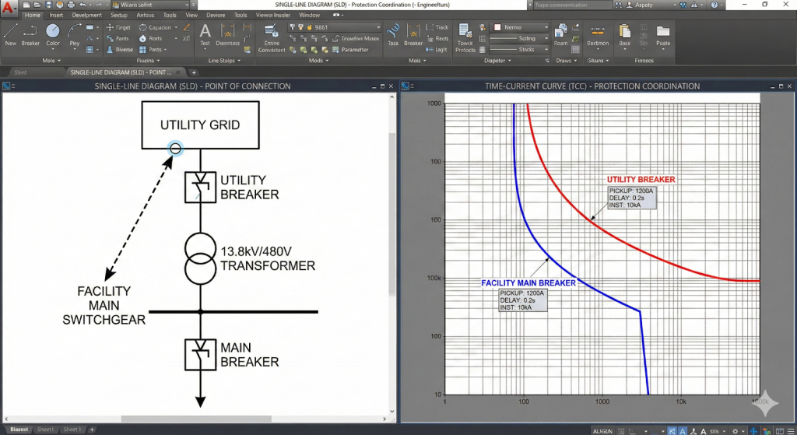This screenshot has height=435, width=797.
Task: Open the Insert ribbon tab
Action: point(56,16)
